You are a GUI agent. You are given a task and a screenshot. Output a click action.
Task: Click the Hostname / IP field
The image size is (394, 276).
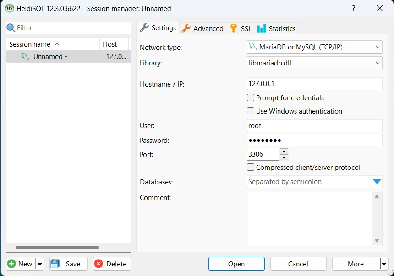click(314, 84)
